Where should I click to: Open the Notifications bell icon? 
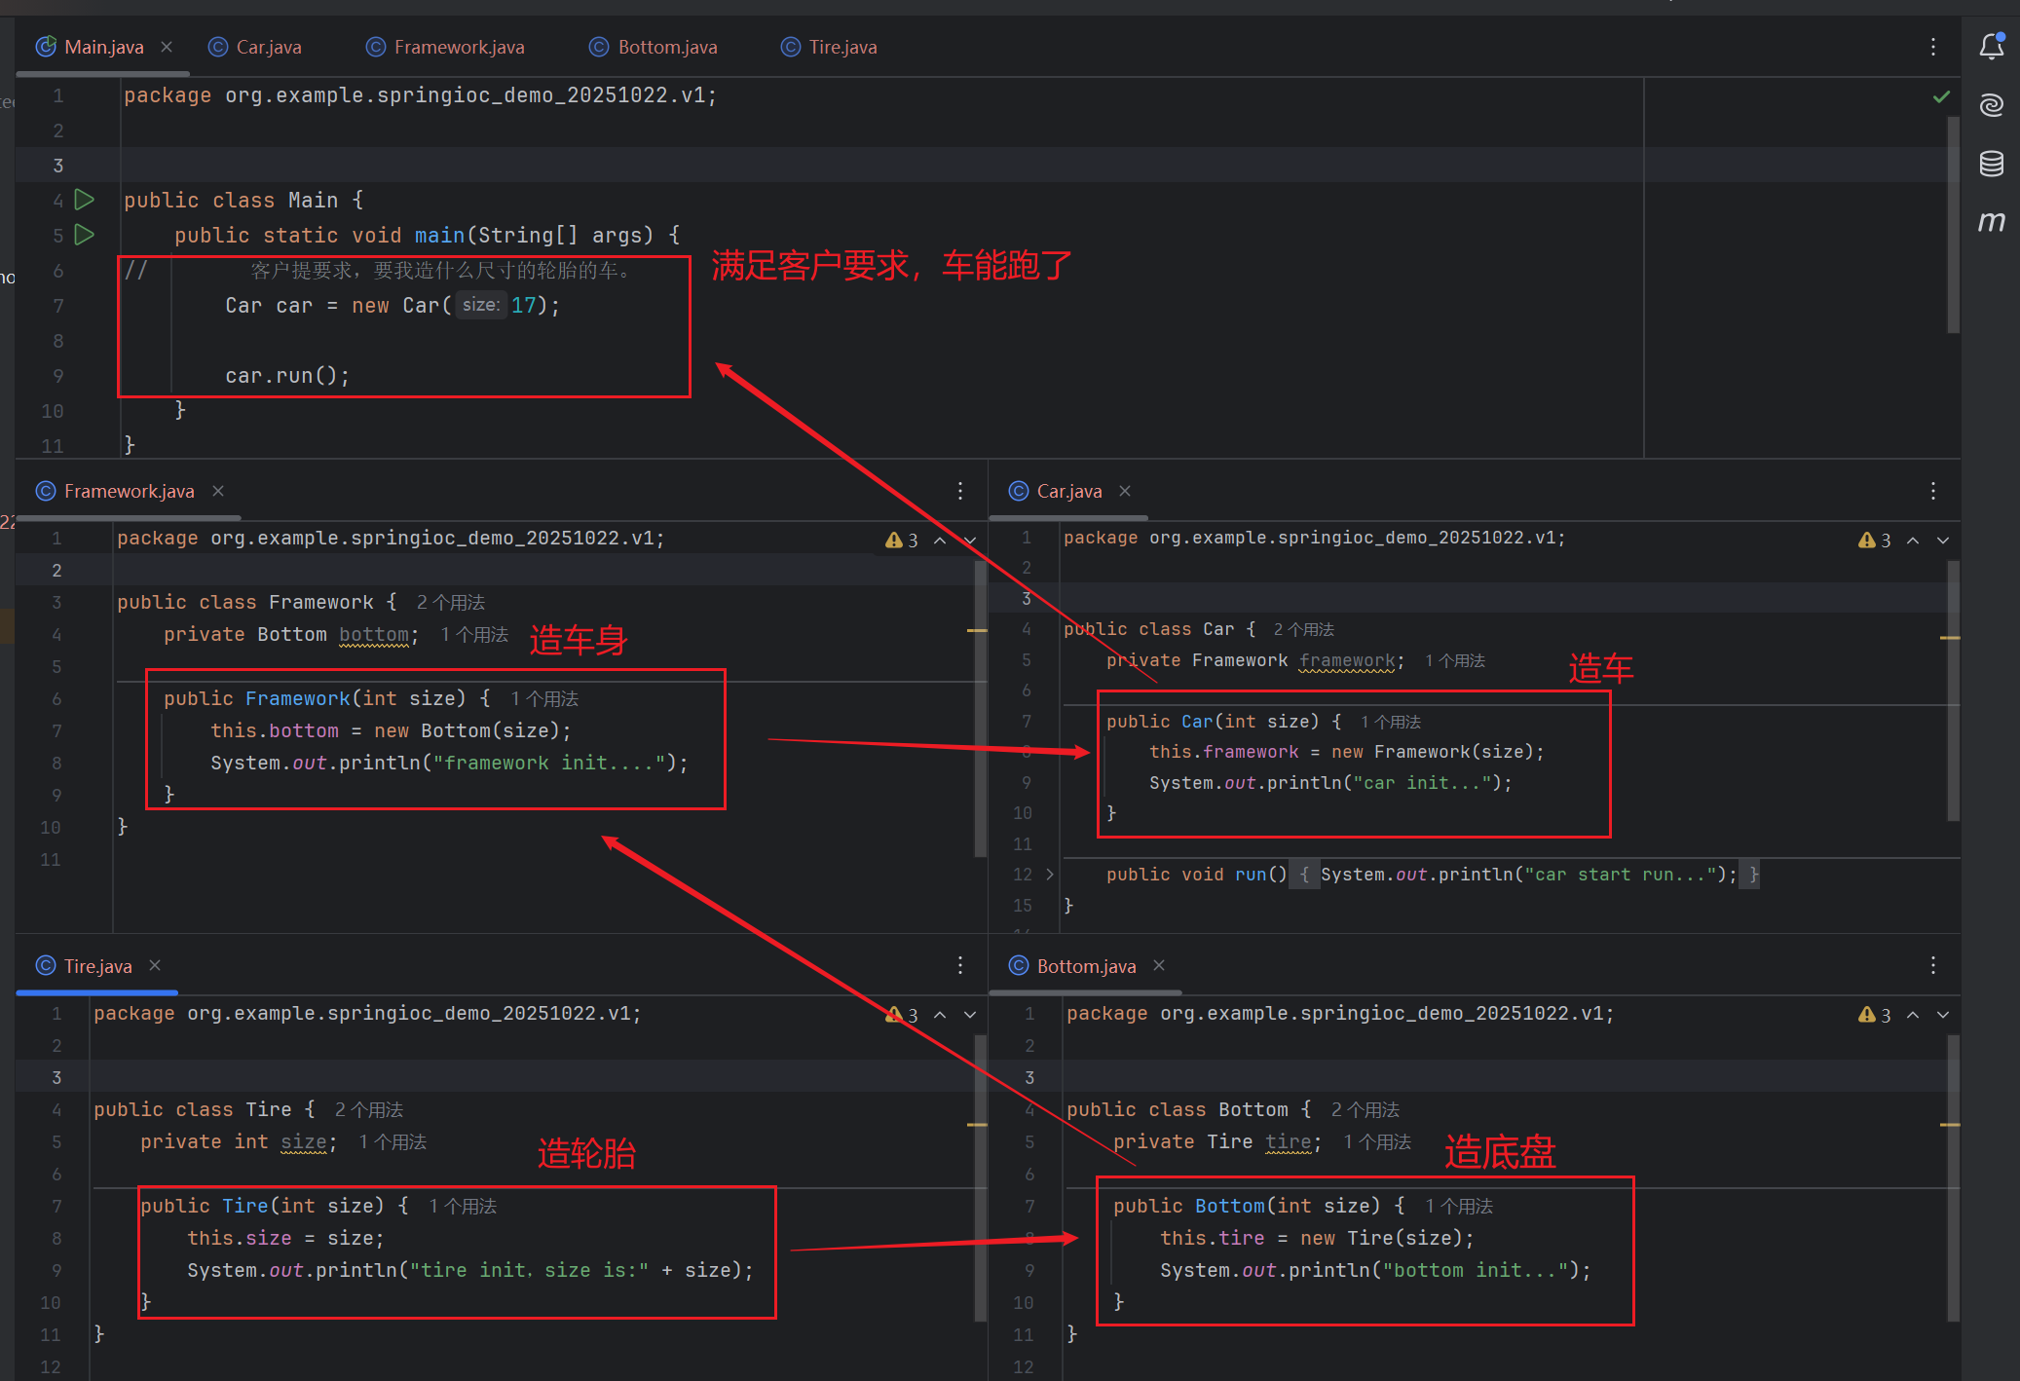click(1992, 46)
